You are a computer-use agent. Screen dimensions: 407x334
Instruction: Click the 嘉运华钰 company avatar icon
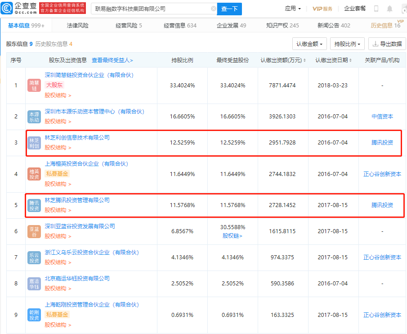(x=34, y=284)
